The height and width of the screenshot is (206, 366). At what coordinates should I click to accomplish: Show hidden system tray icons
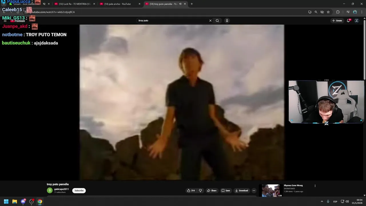pyautogui.click(x=322, y=201)
